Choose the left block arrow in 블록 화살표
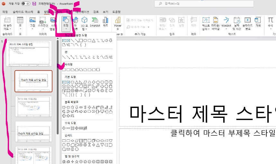276x164 pixels. tap(68, 107)
